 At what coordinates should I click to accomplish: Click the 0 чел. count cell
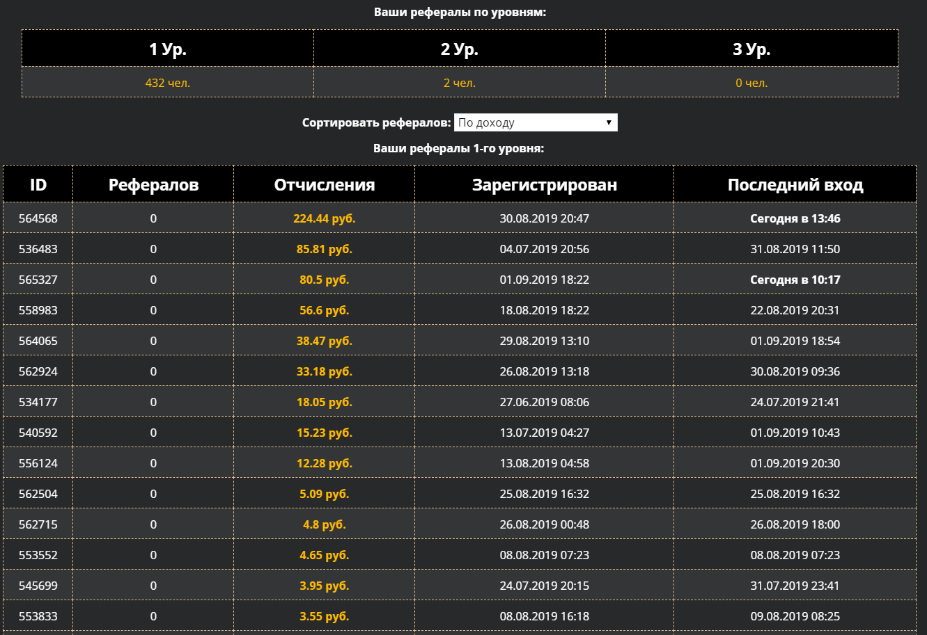(x=751, y=83)
